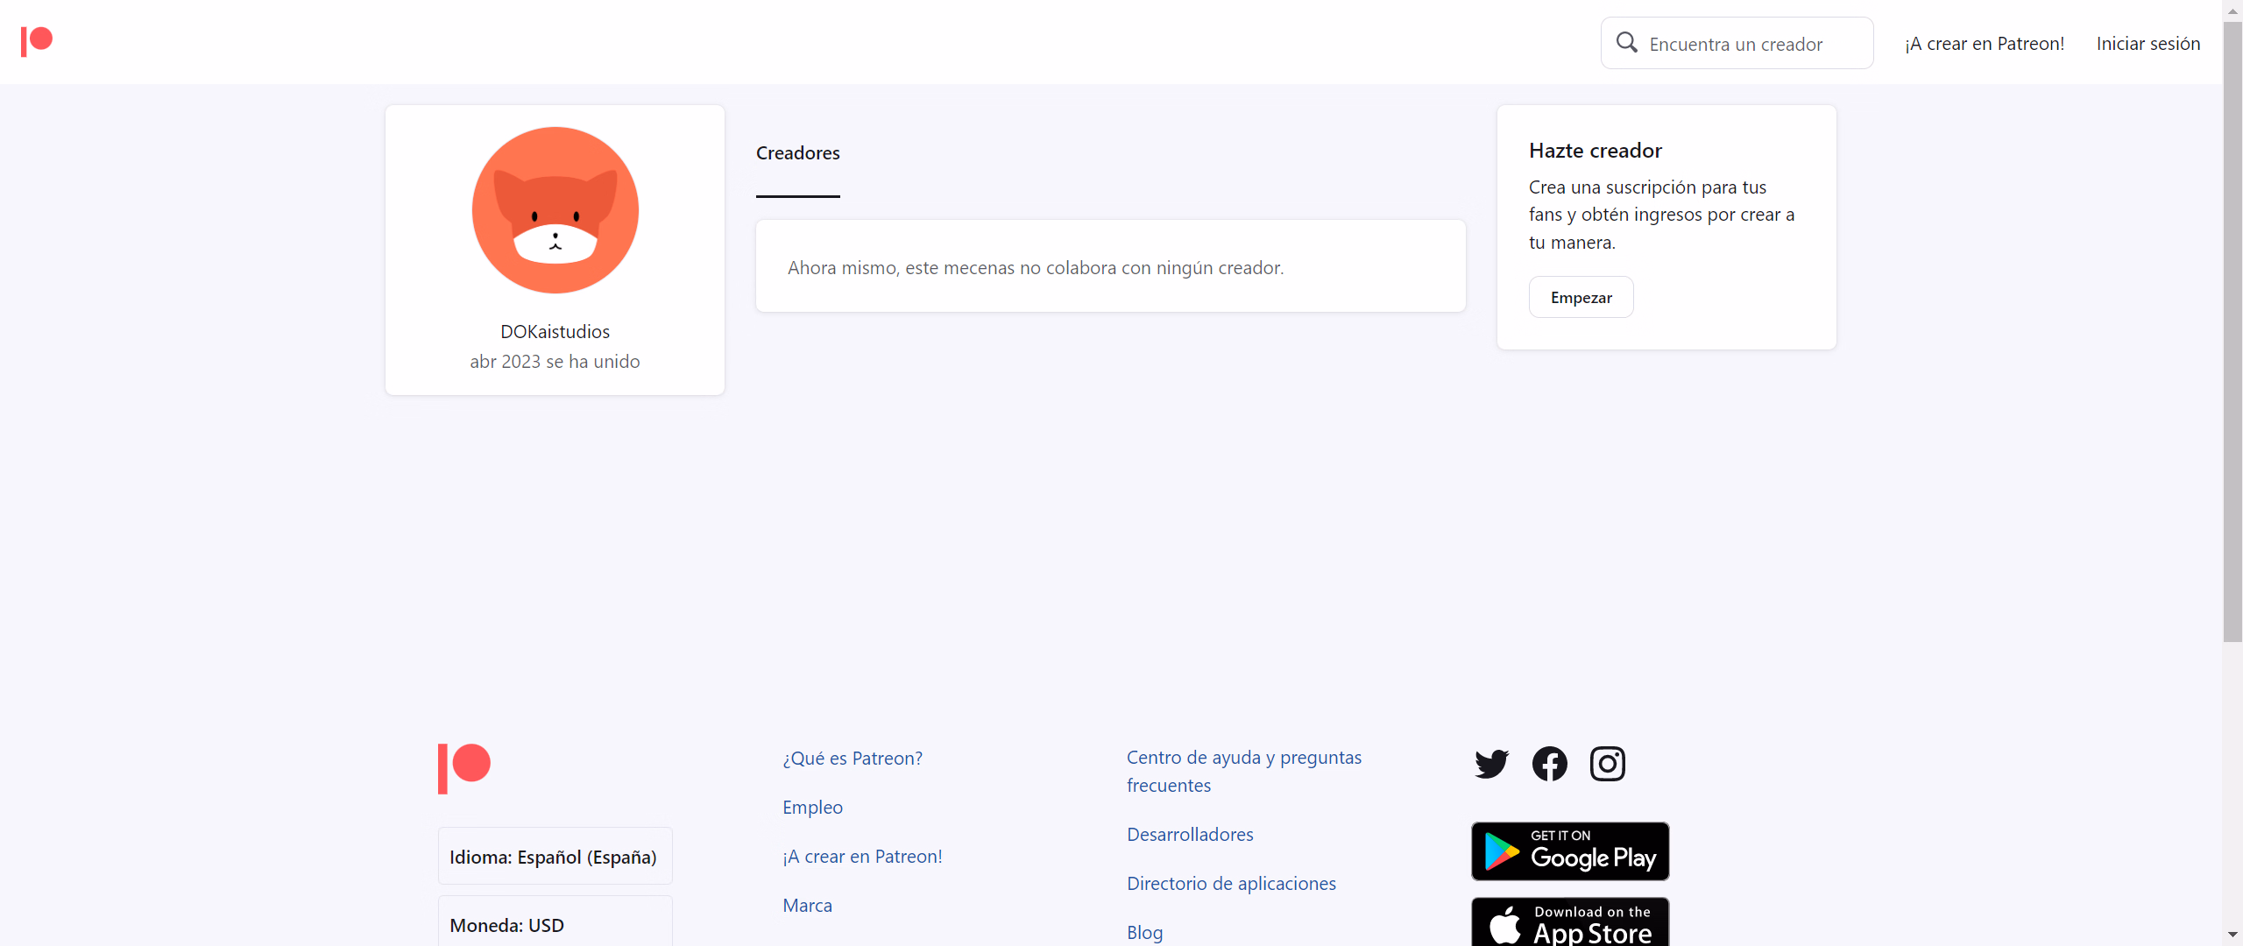Click 'Iniciar sesión' to log in

[x=2148, y=44]
